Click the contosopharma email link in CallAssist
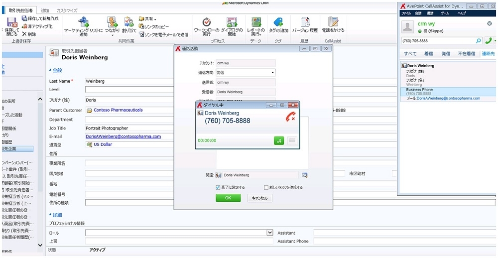Screen dimensions: 498x258 pyautogui.click(x=449, y=99)
